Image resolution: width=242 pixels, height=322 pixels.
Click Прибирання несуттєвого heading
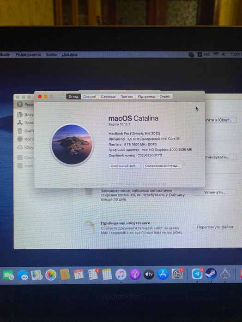(x=126, y=223)
